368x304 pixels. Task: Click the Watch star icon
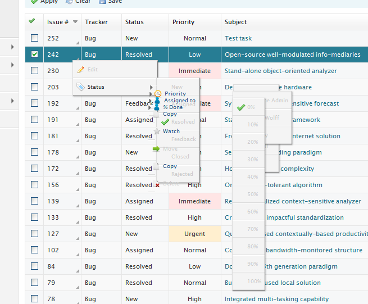[x=158, y=131]
